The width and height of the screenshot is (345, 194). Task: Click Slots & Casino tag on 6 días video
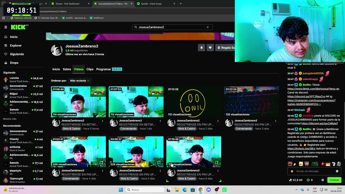pyautogui.click(x=187, y=179)
